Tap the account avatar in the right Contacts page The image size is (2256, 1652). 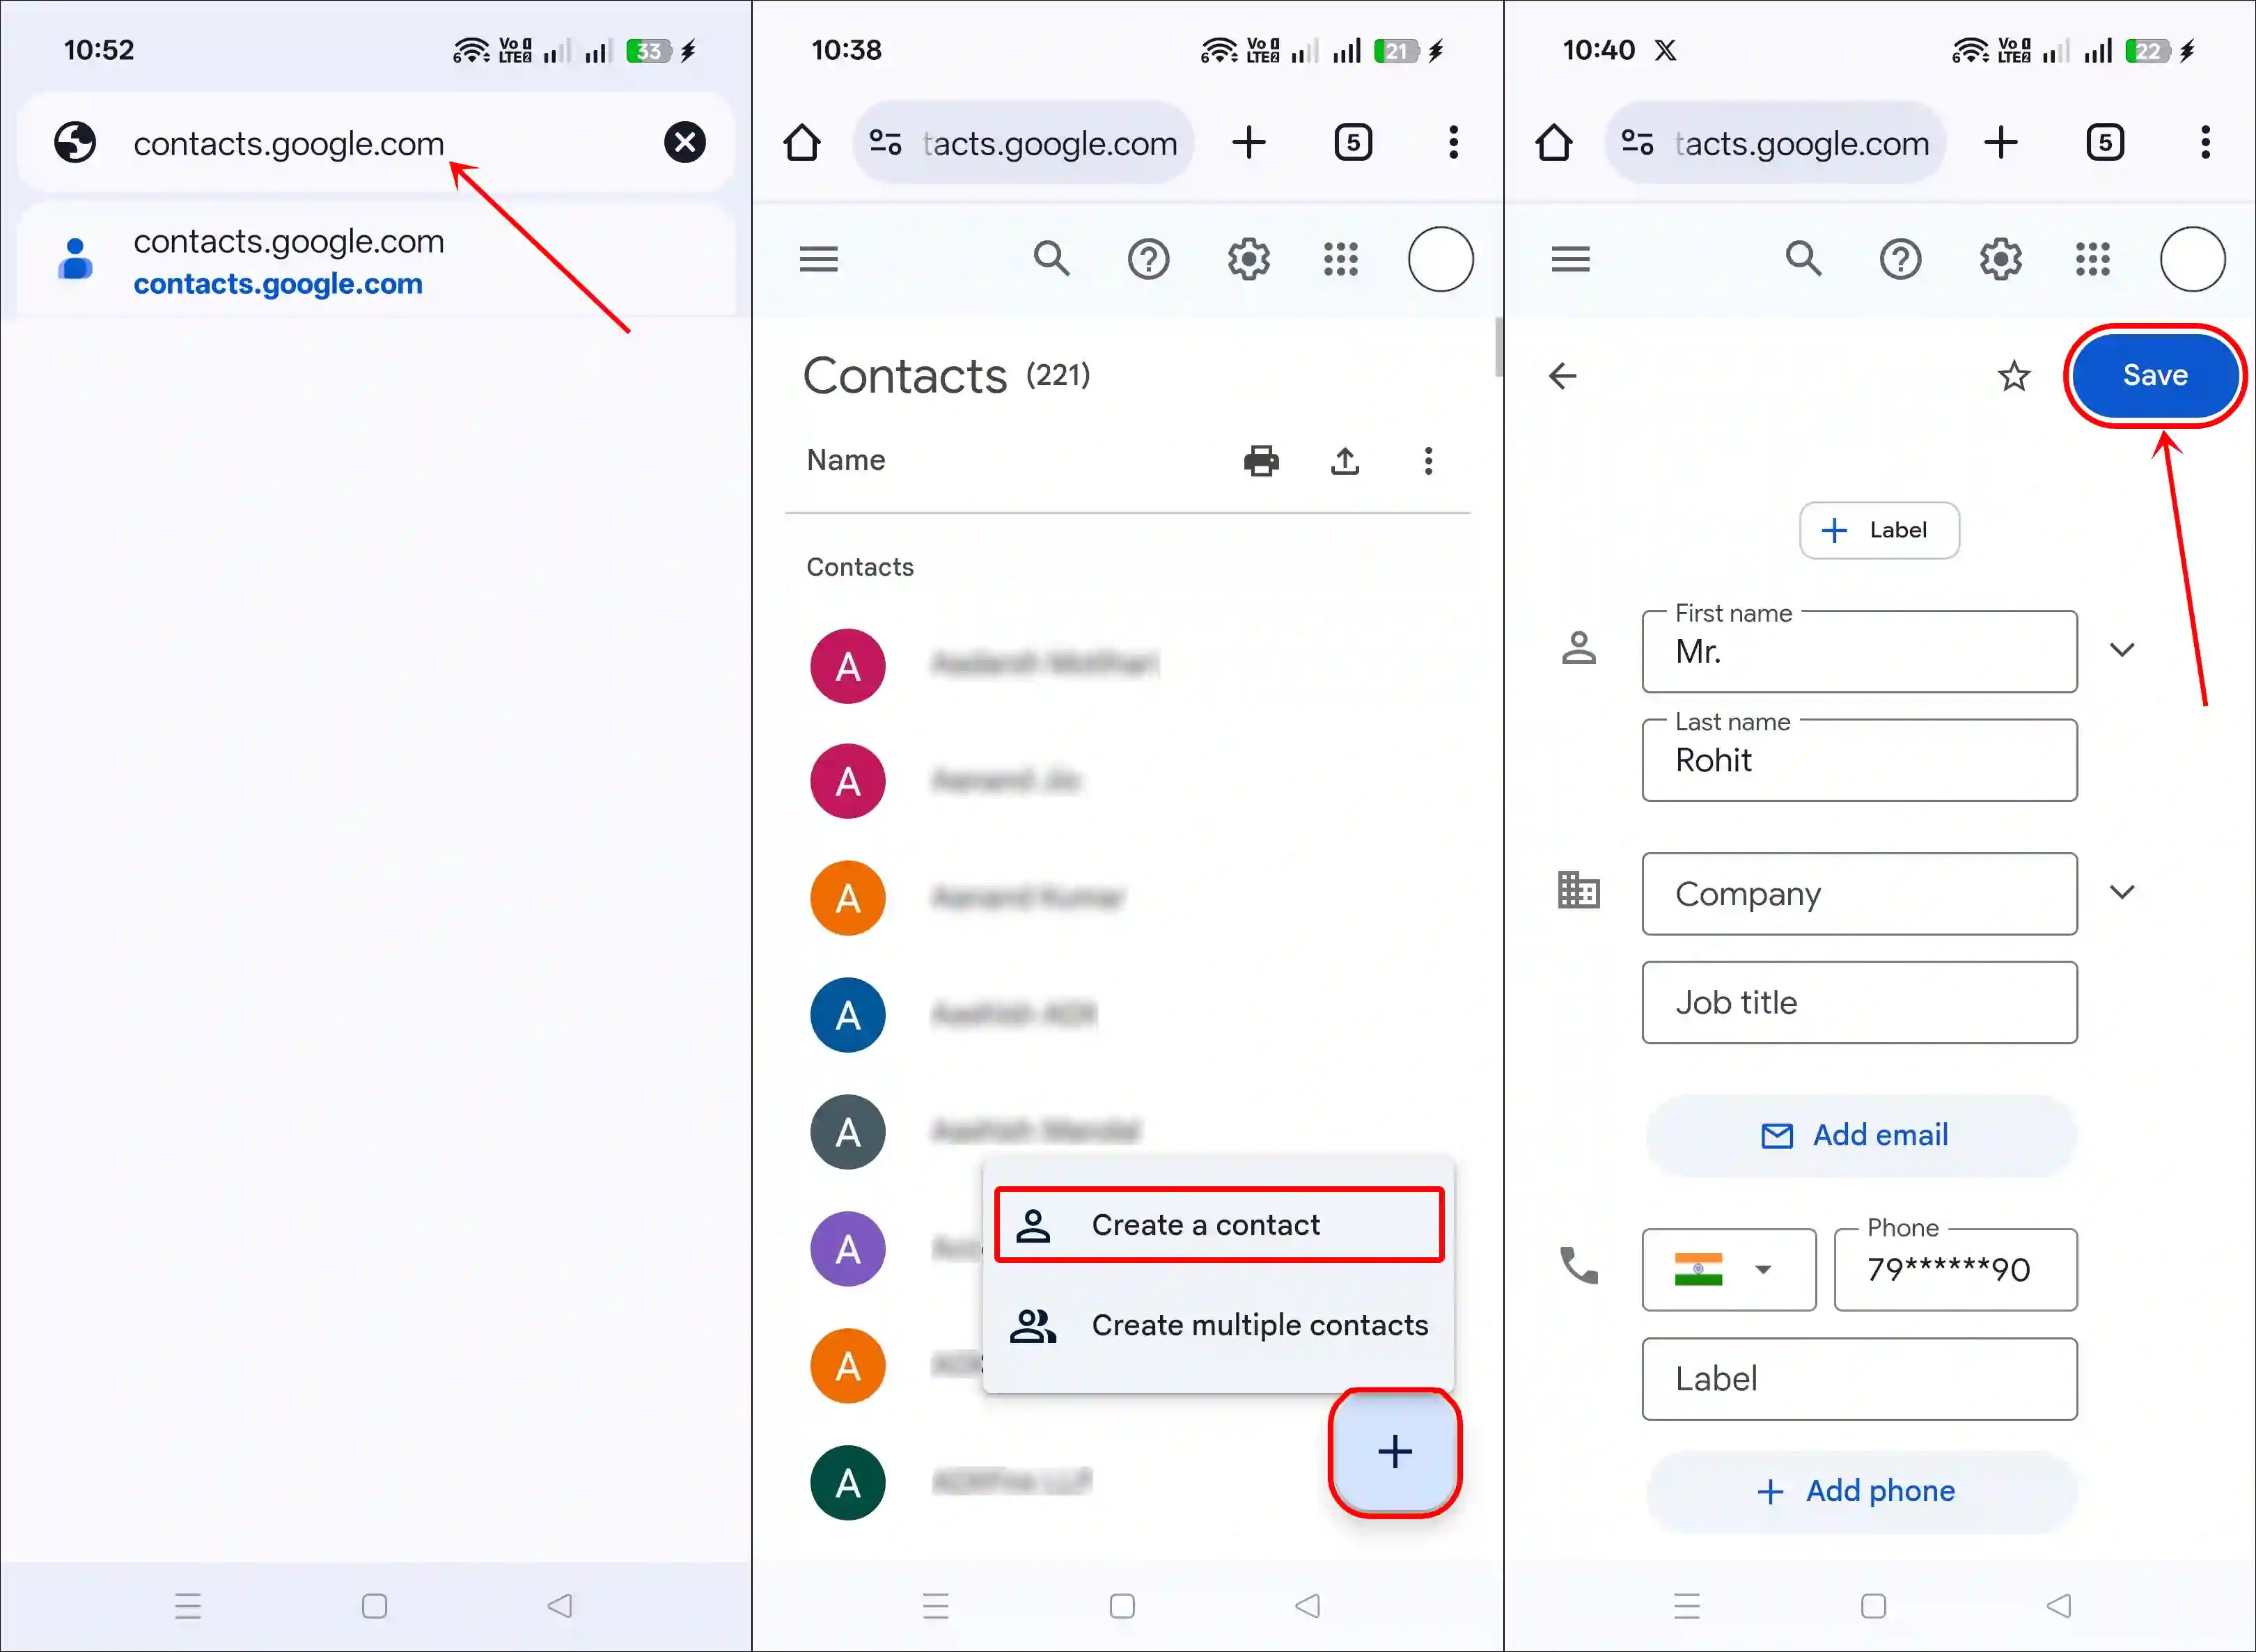[2192, 259]
